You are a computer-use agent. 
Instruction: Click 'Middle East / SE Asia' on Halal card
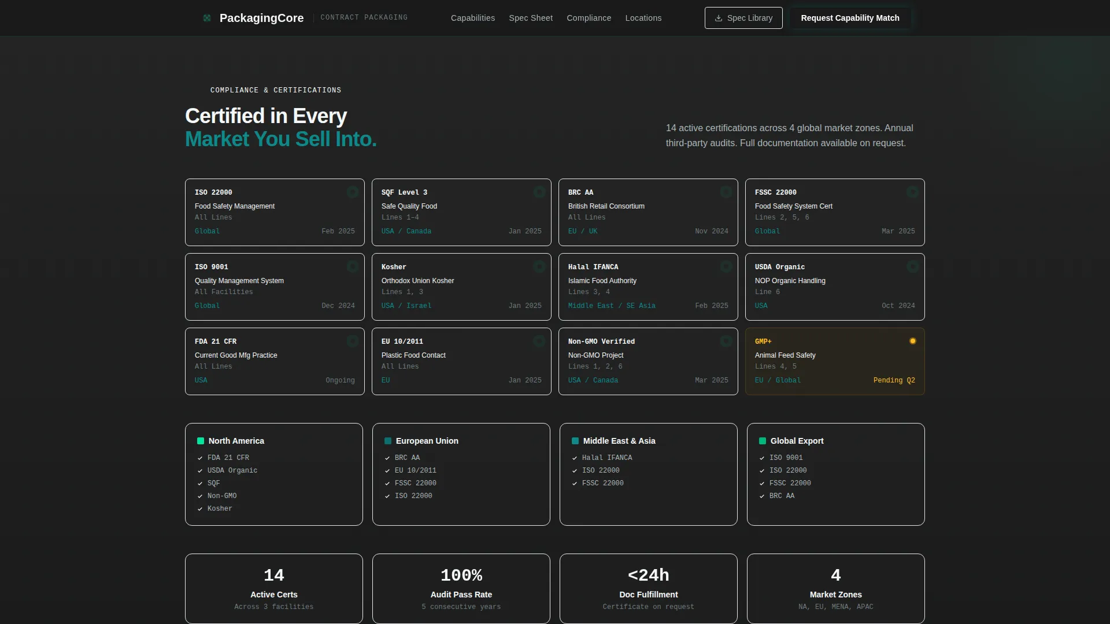click(612, 306)
